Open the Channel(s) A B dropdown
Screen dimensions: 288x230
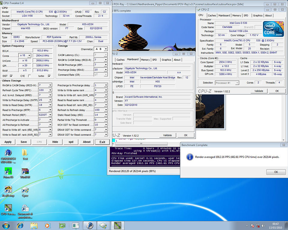pos(106,49)
